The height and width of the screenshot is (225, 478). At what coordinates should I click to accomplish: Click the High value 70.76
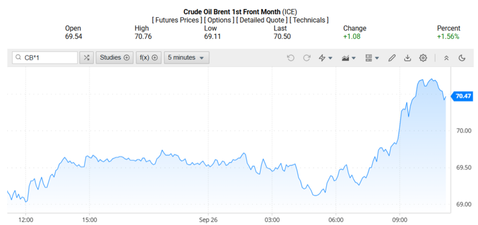143,36
